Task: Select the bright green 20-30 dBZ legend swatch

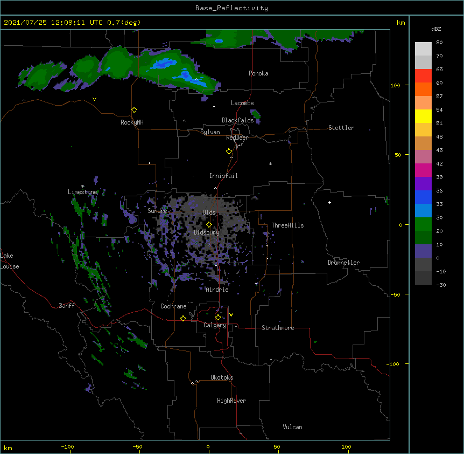Action: [423, 224]
